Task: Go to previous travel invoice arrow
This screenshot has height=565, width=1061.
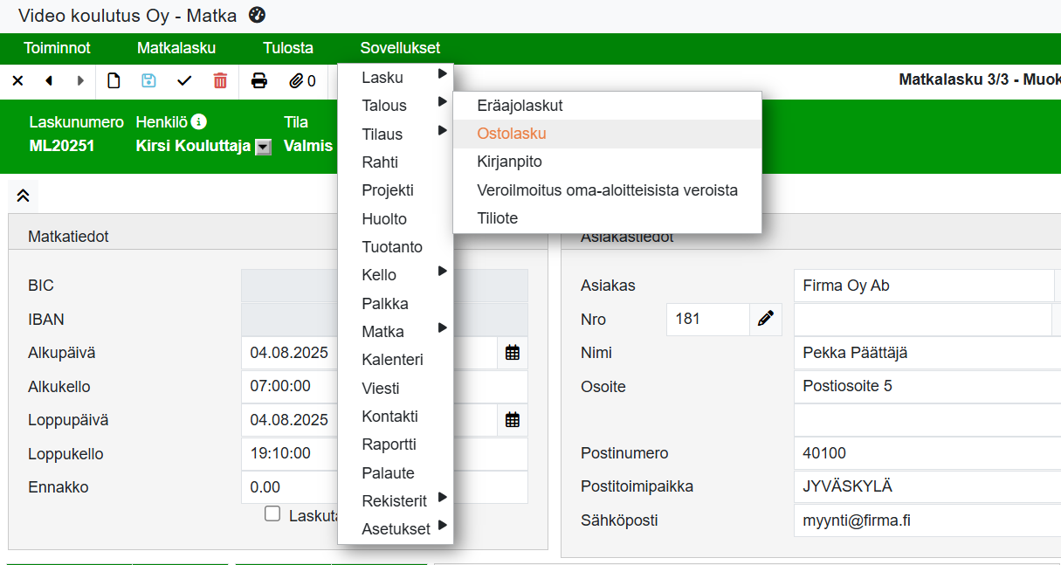Action: pos(49,81)
